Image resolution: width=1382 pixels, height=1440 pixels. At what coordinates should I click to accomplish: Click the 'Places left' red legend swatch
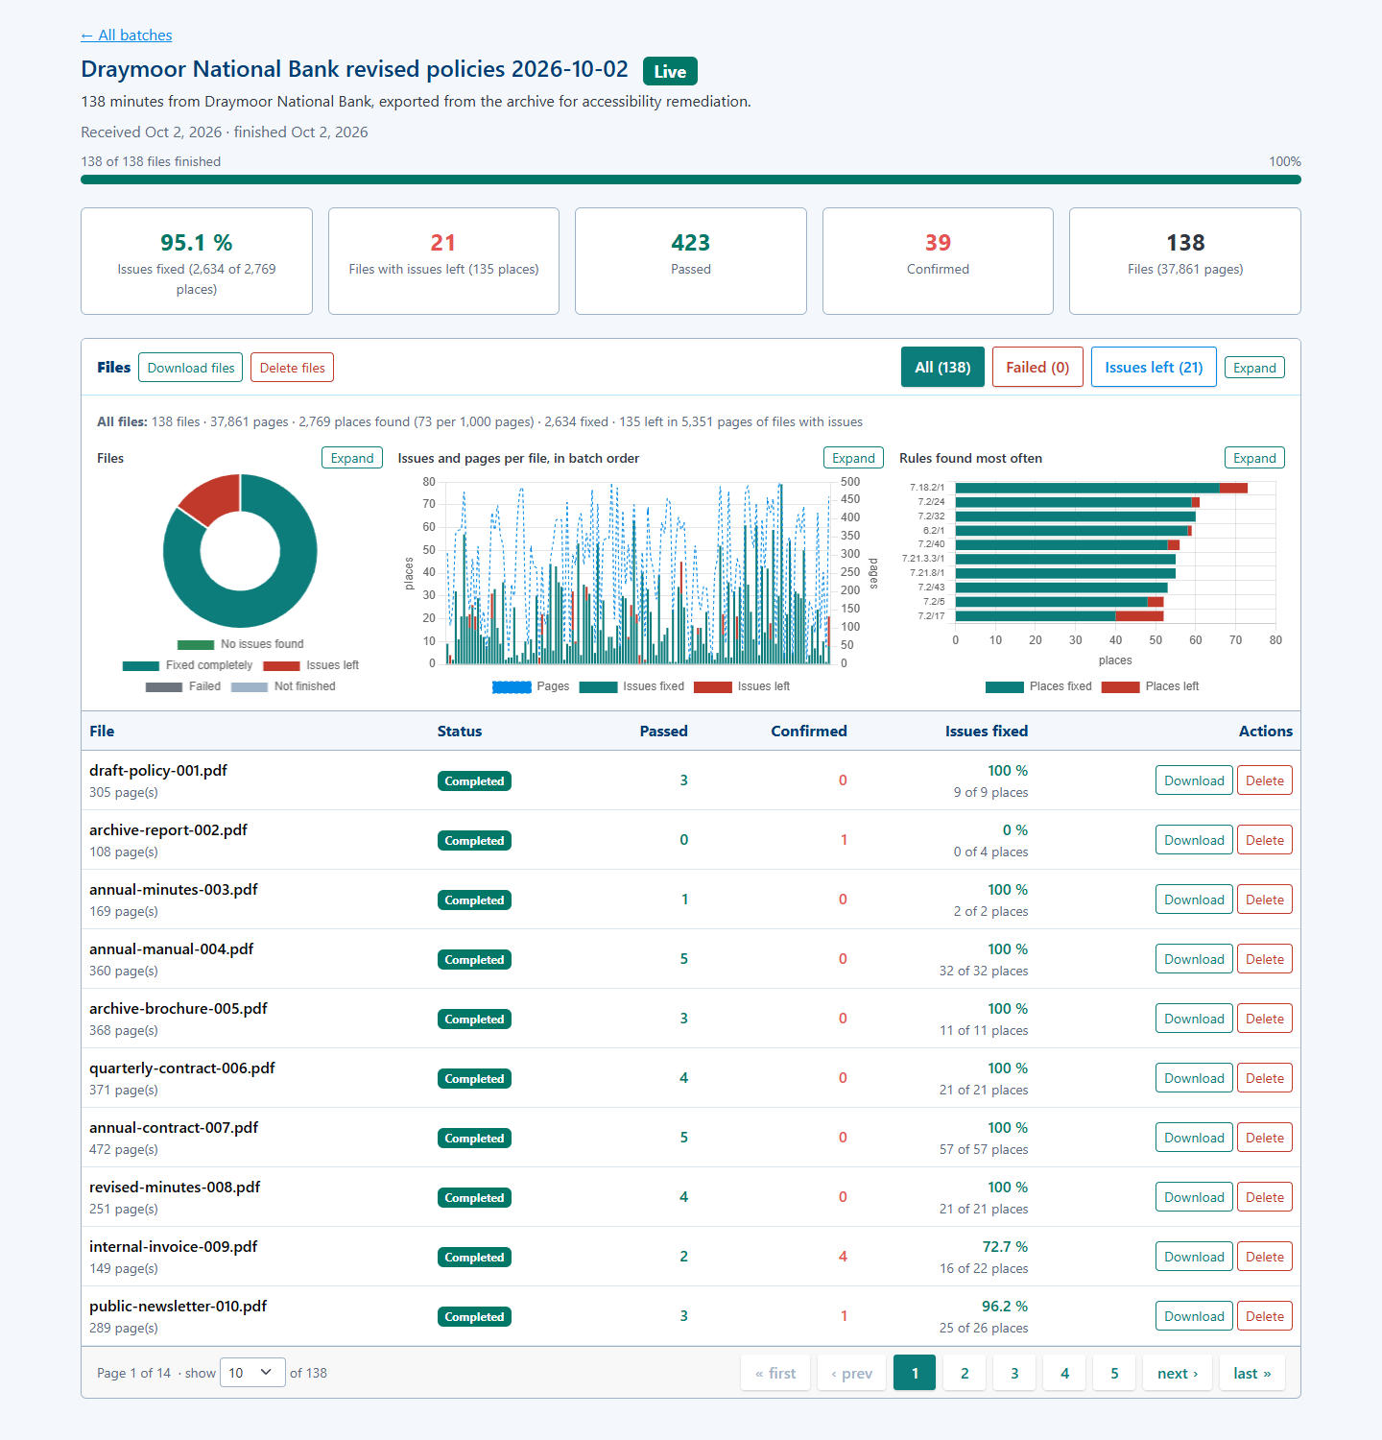(1121, 686)
